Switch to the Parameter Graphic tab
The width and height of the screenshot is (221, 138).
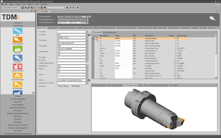(158, 85)
